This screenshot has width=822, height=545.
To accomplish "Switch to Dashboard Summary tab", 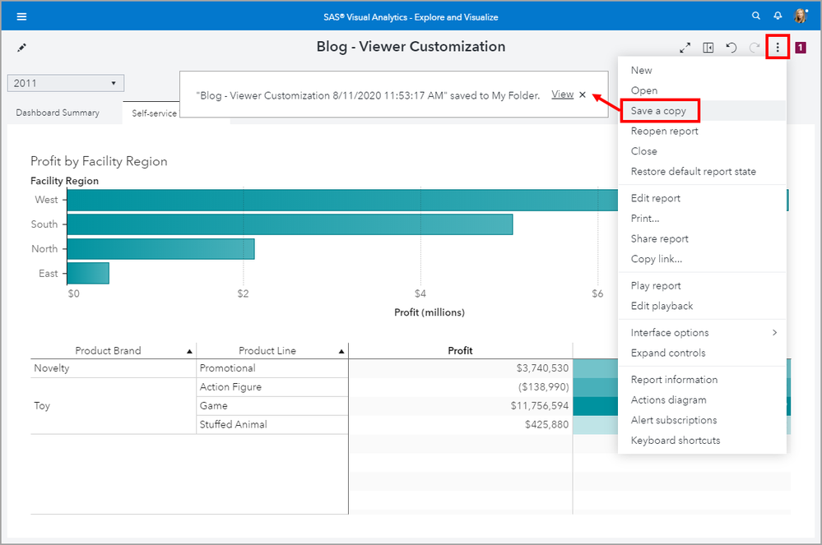I will click(x=58, y=113).
